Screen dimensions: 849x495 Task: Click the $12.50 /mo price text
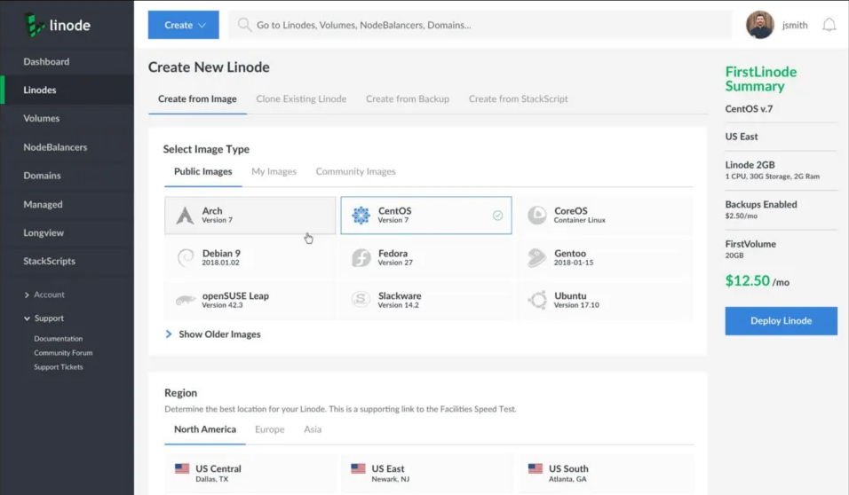(x=757, y=281)
